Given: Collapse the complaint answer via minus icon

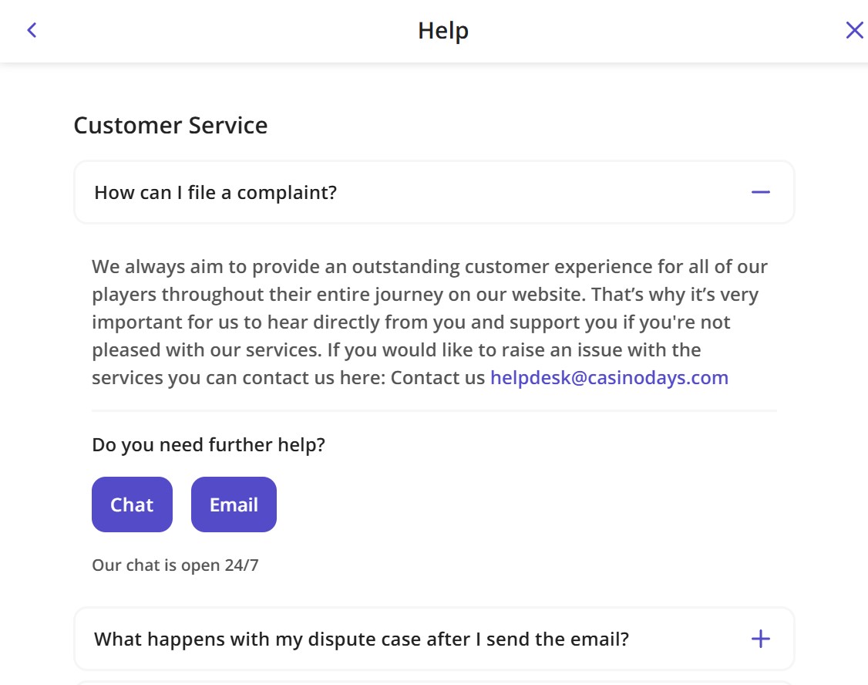Looking at the screenshot, I should tap(760, 192).
